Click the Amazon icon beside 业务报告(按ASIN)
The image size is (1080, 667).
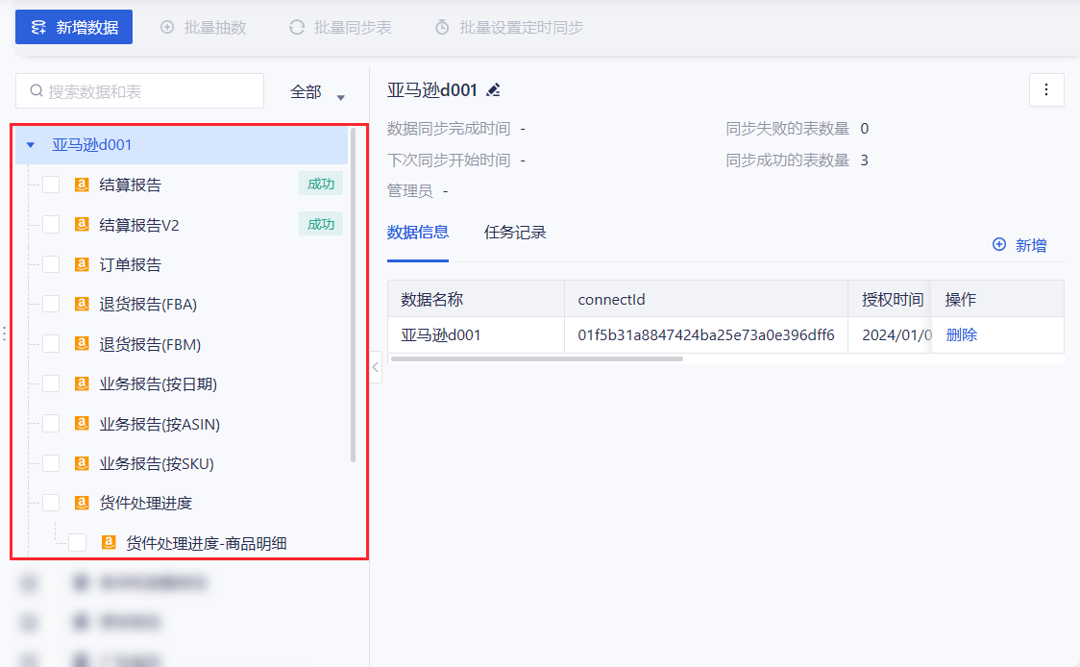pos(82,424)
